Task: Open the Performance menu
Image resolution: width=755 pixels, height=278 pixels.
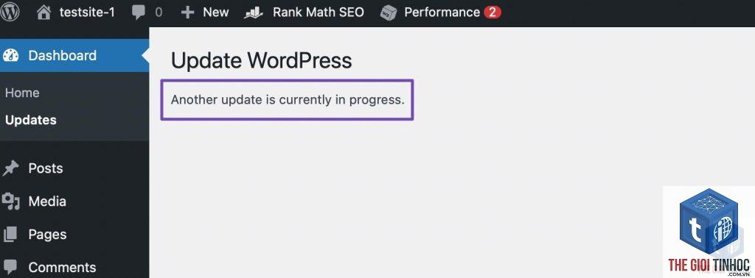Action: tap(441, 13)
